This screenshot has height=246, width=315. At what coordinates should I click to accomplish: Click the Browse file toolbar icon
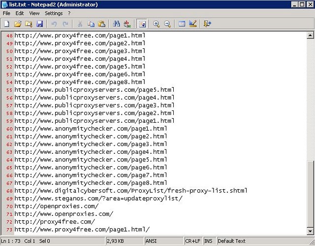29,24
